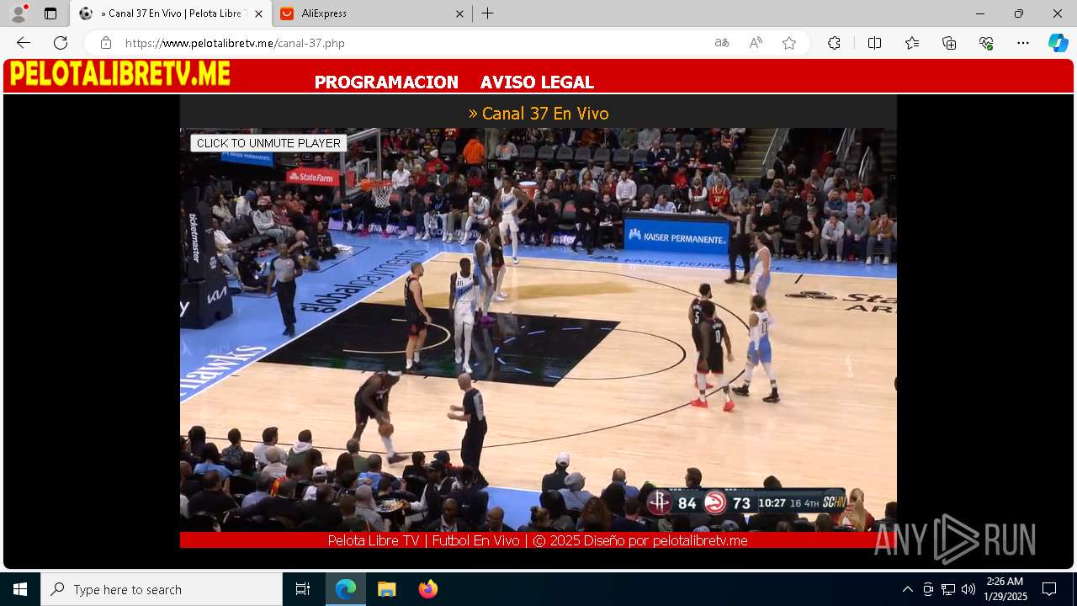Close the Canal 37 En Vivo tab
The width and height of the screenshot is (1077, 606).
[x=258, y=13]
